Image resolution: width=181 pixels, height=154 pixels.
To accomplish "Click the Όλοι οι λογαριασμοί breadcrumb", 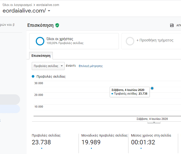I will coord(17,5).
